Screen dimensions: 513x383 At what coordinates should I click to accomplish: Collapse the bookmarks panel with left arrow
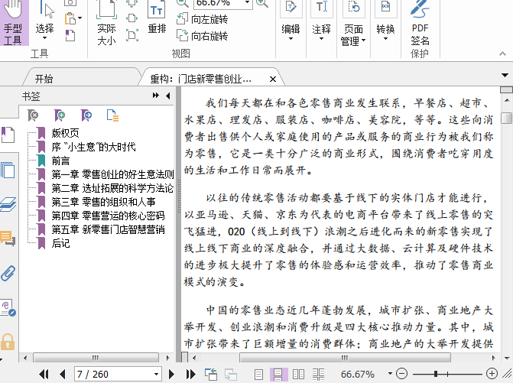pyautogui.click(x=168, y=96)
